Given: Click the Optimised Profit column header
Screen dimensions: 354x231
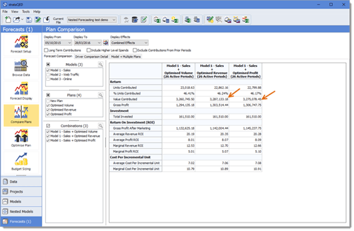Looking at the screenshot, I should pyautogui.click(x=245, y=71).
